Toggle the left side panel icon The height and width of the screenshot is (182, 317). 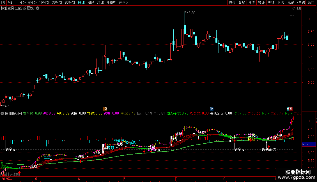3,3
